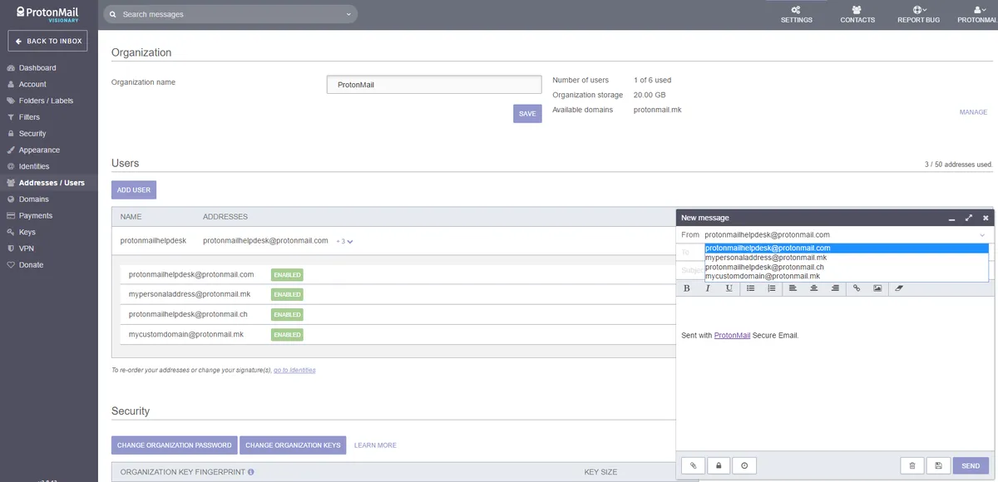Click the Organization name input field
The image size is (998, 482).
434,85
